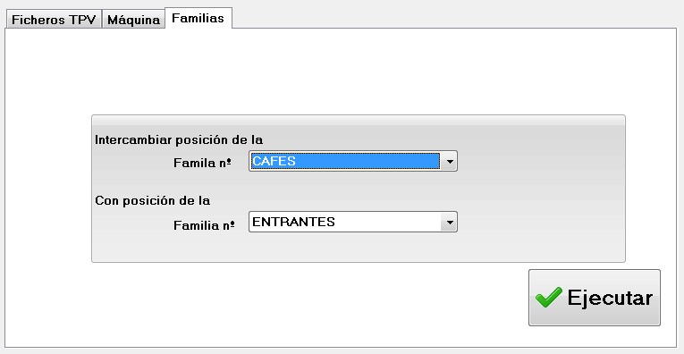
Task: Run the swap with the Ejecutar button
Action: (594, 298)
